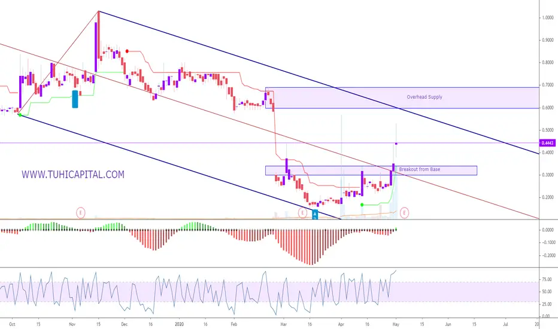Click the 2020 label on the time axis
Image resolution: width=558 pixels, height=329 pixels.
180,324
